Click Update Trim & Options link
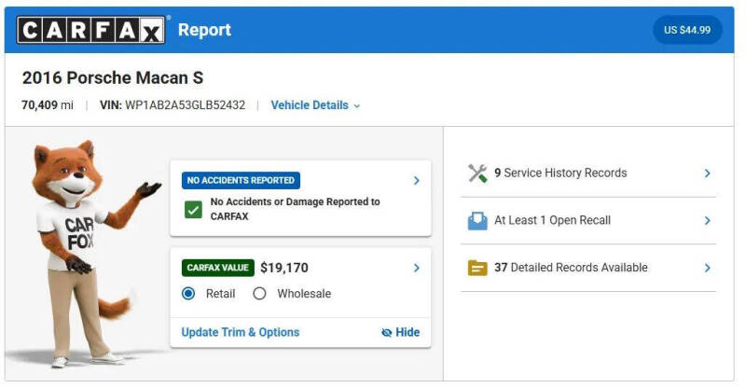Viewport: 746px width, 388px height. [x=241, y=332]
